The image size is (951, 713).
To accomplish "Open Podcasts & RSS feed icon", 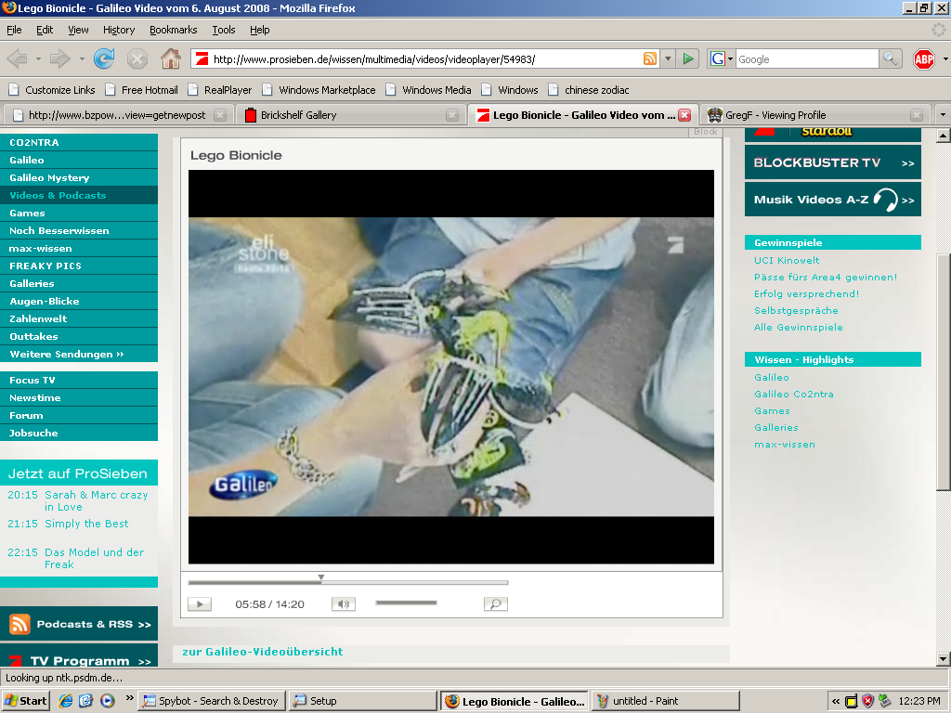I will pyautogui.click(x=20, y=624).
